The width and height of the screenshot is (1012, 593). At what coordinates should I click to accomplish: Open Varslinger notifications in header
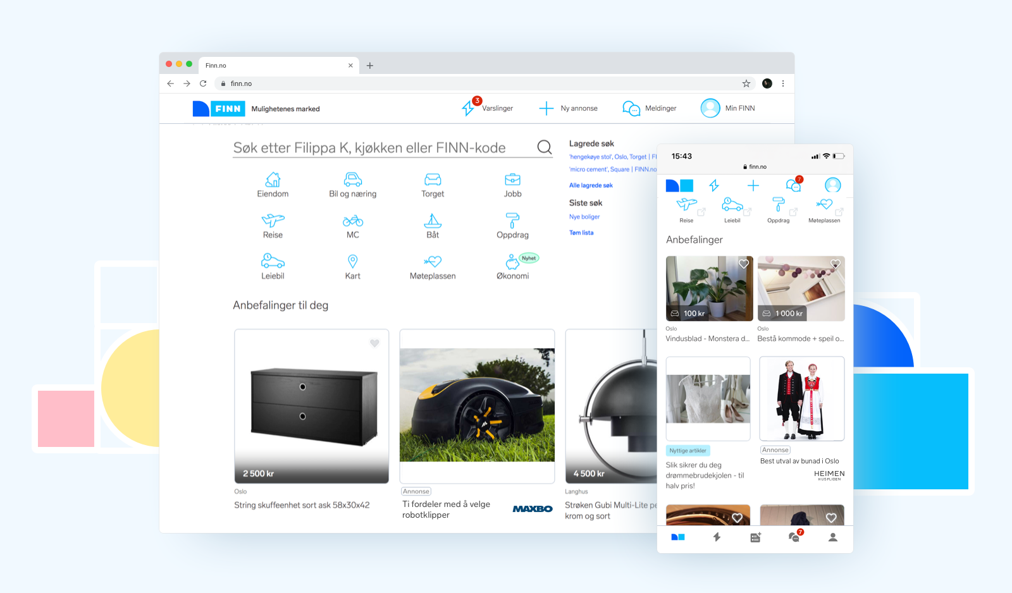tap(488, 108)
